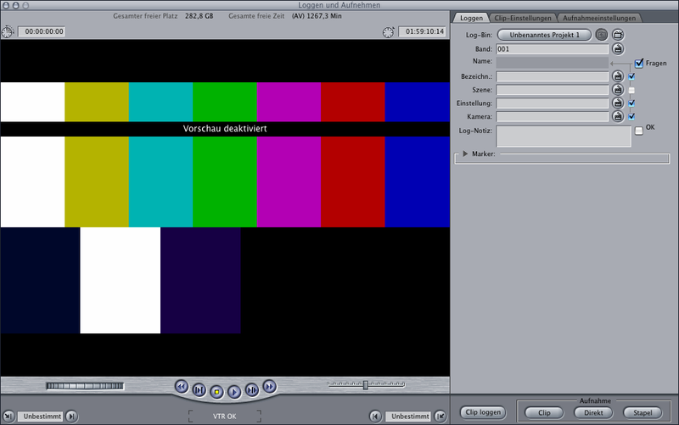Toggle the Fragen checkbox
The image size is (679, 425).
point(639,63)
